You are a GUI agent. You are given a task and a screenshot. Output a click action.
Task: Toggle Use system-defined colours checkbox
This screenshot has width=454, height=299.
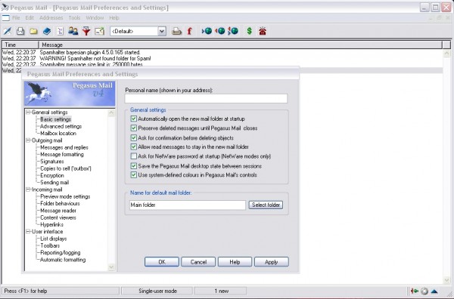point(133,174)
